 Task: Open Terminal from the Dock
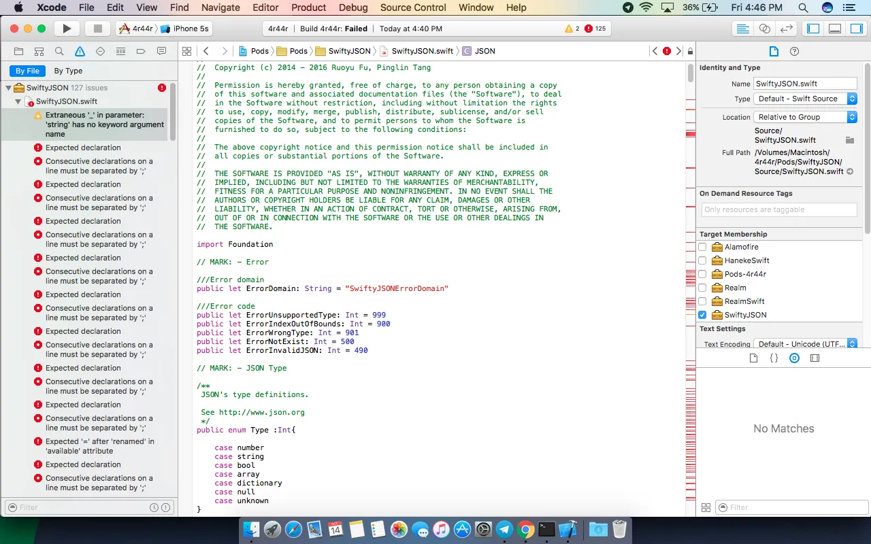coord(546,529)
